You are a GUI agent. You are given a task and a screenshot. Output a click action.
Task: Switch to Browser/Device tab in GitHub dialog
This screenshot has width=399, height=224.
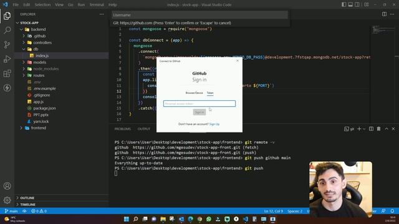tap(194, 93)
